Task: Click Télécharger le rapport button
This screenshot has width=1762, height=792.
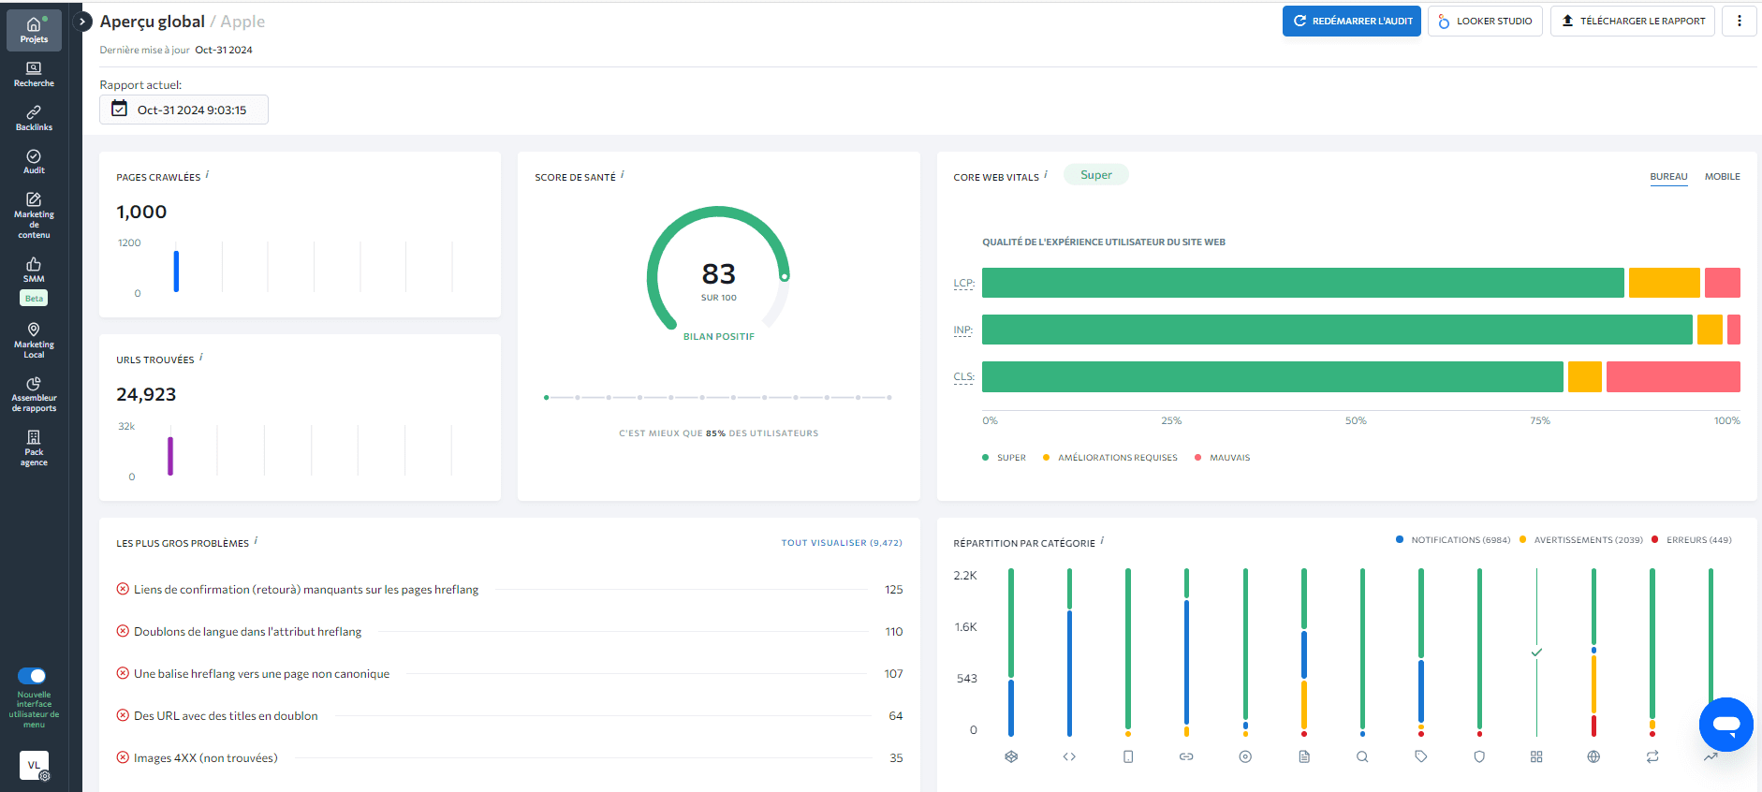Action: [x=1633, y=21]
